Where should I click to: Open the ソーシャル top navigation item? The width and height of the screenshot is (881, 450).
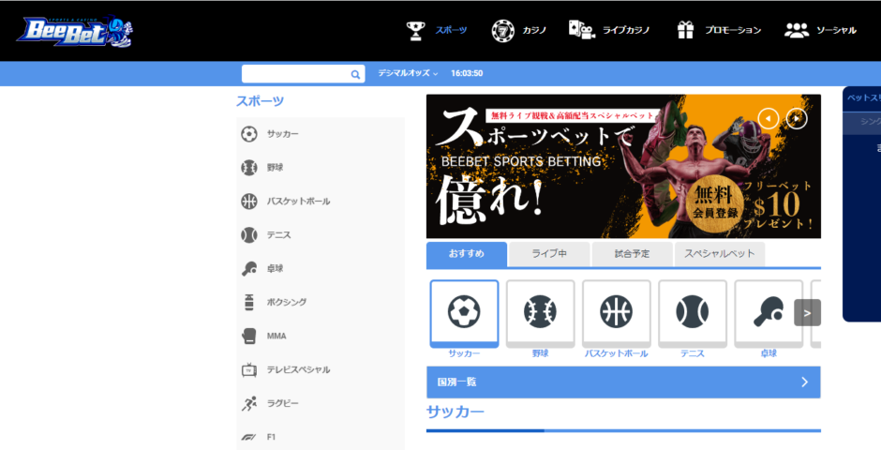837,30
